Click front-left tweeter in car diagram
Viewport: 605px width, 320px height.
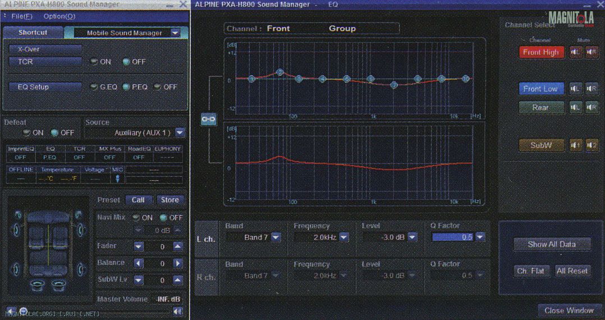click(x=17, y=214)
